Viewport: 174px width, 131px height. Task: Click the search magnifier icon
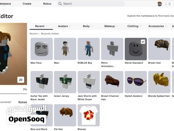pos(60,4)
